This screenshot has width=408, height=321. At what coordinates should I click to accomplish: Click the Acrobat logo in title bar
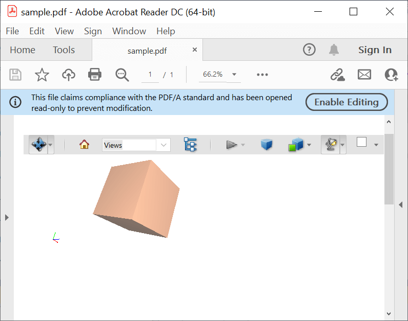[x=12, y=12]
